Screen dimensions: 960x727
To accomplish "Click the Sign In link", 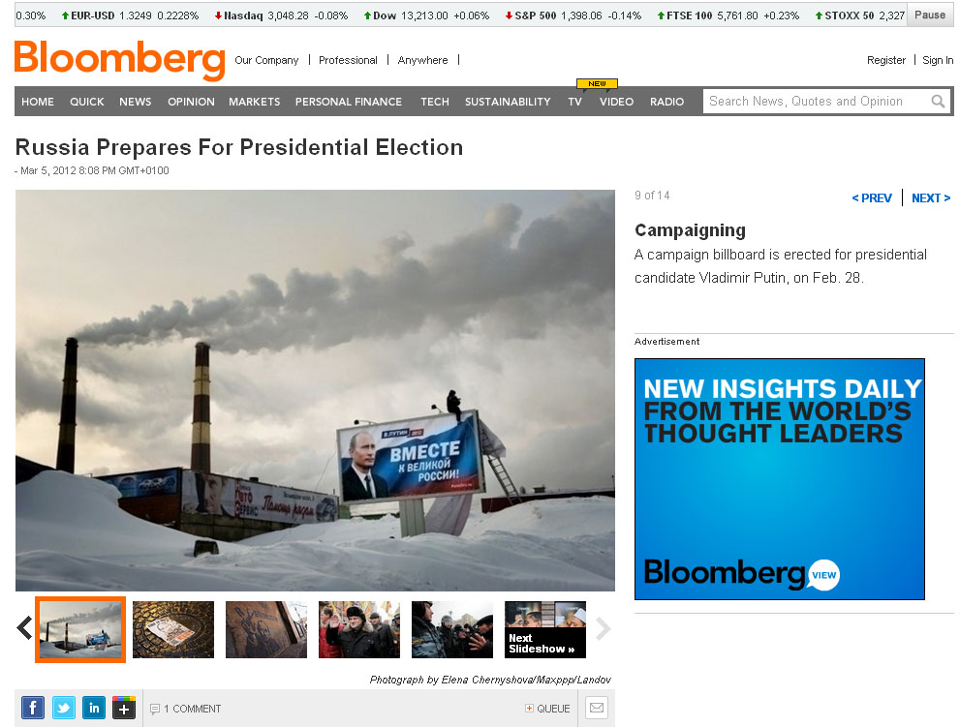I will (x=938, y=60).
